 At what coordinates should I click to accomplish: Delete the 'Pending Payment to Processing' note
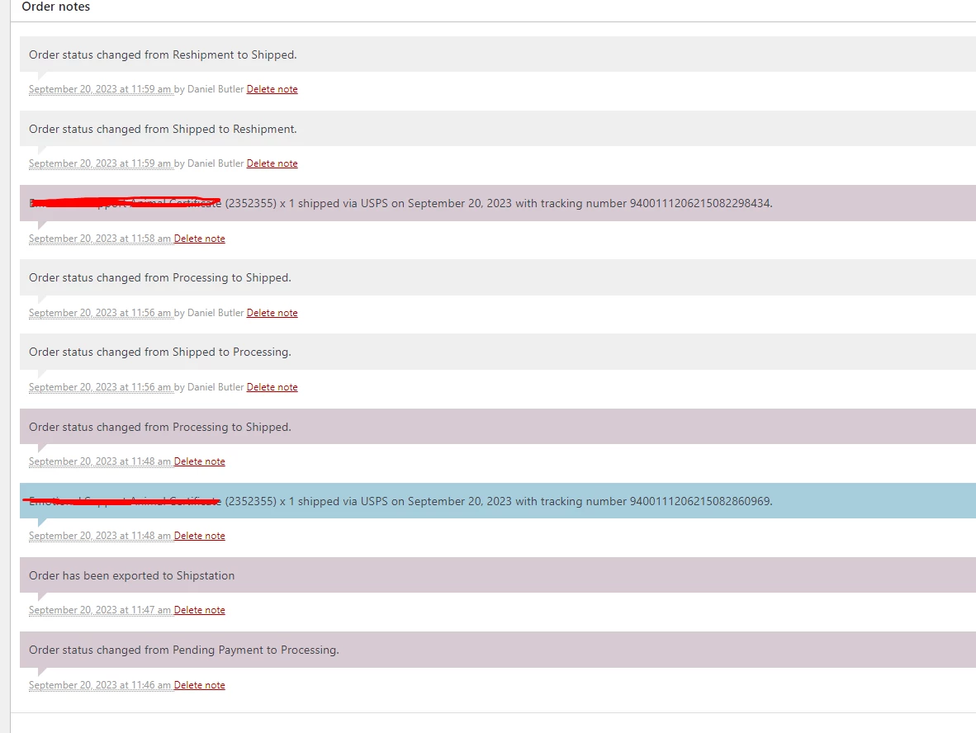(199, 684)
